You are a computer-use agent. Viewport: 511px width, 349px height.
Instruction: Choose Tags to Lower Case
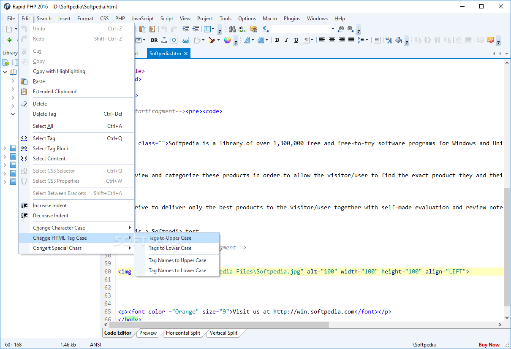[x=177, y=248]
